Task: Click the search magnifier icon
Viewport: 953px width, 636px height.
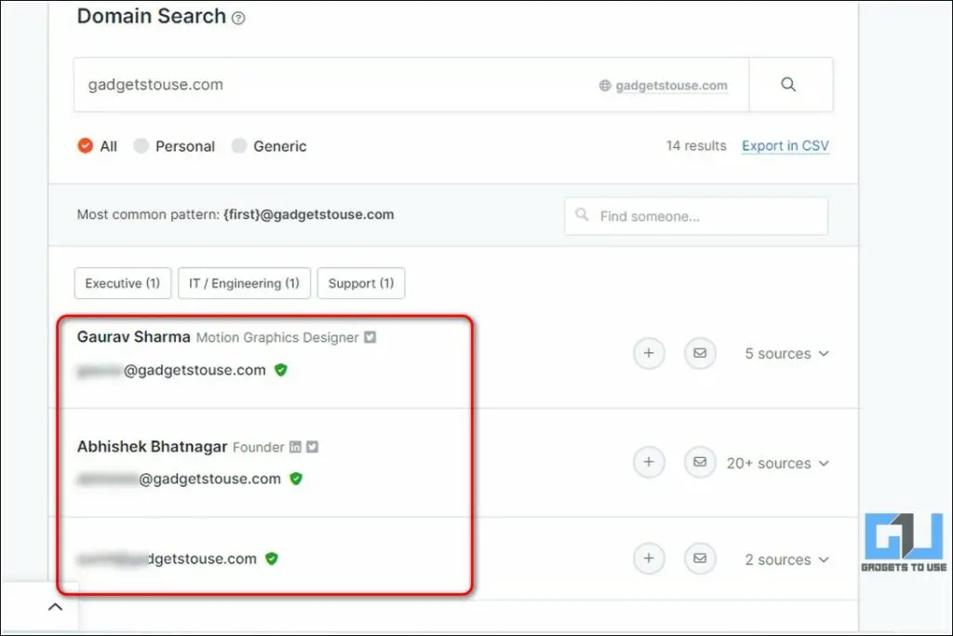Action: [790, 84]
